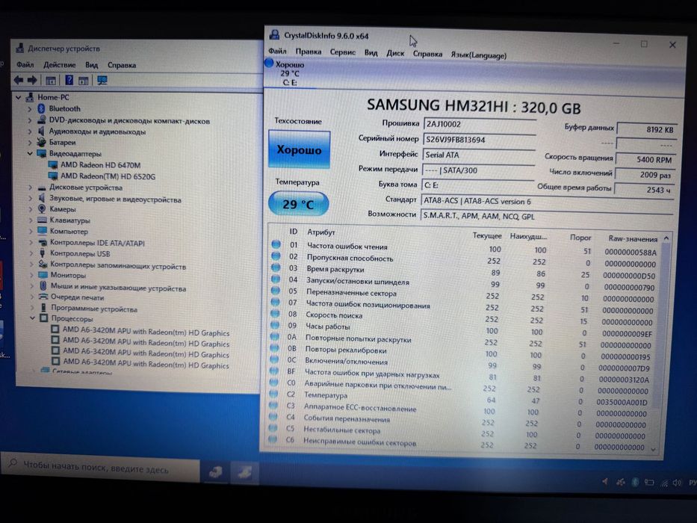Click the 29 °C temperature button
This screenshot has height=523, width=697.
[x=299, y=204]
